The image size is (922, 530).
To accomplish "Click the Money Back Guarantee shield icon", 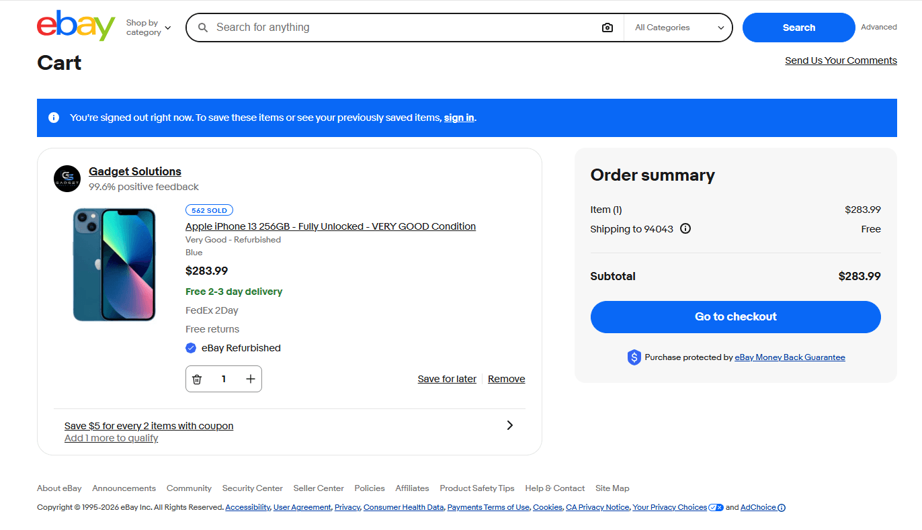I will pyautogui.click(x=634, y=357).
